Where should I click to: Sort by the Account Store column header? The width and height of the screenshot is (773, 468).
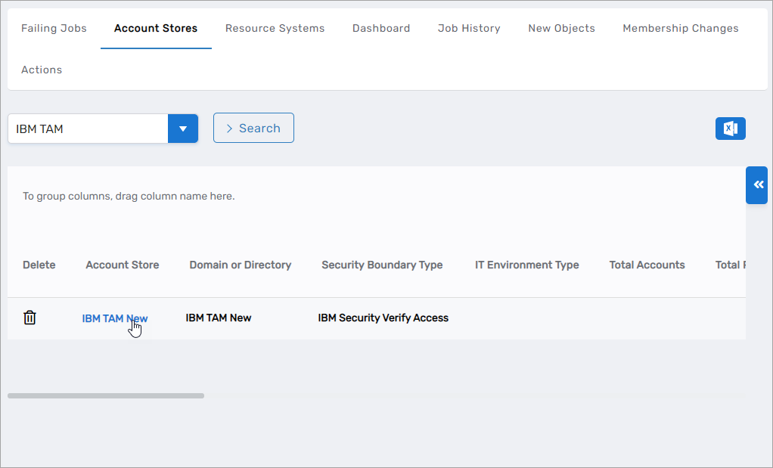(123, 265)
